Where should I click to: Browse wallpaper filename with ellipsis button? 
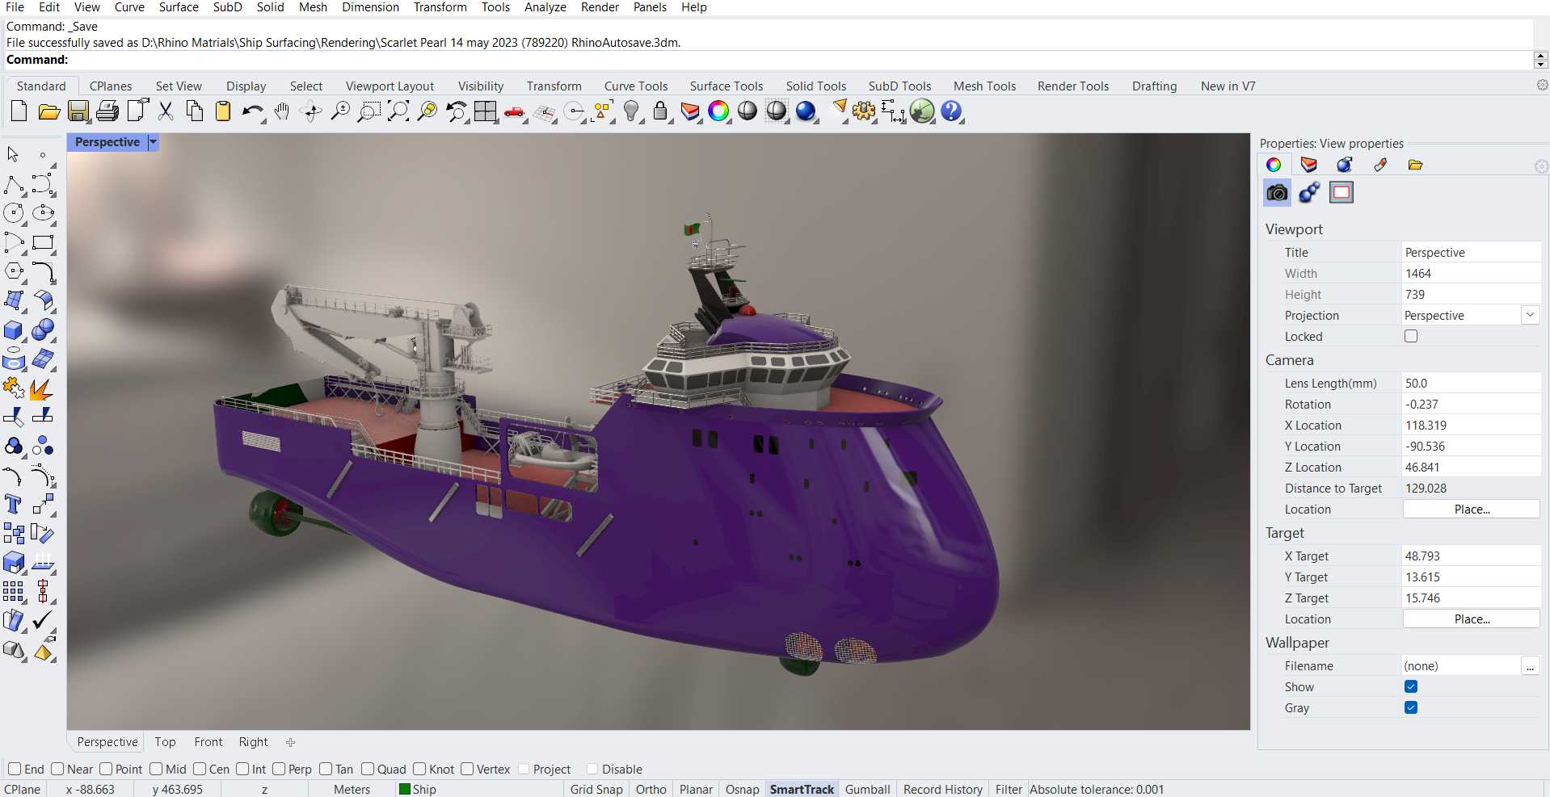(x=1530, y=665)
